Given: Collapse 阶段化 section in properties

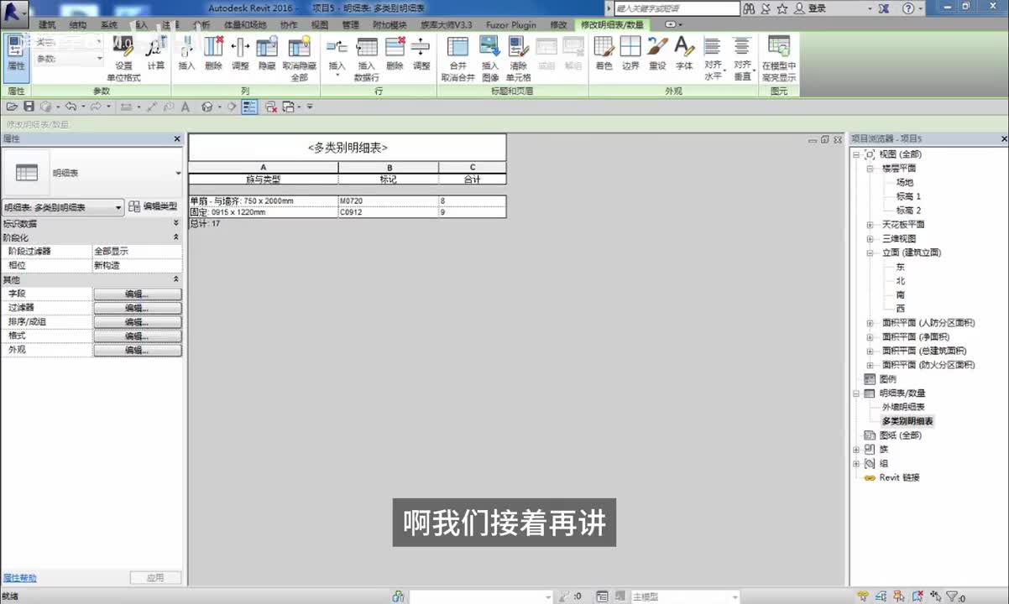Looking at the screenshot, I should [x=176, y=237].
